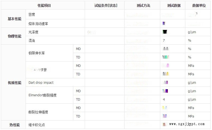Viewport: 212px width, 130px height.
Task: Click the value 7 in 混浊 row
Action: pos(164,41)
